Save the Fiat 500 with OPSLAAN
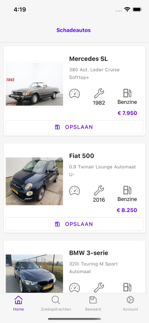Screen dimensions: 149x323 (75, 224)
